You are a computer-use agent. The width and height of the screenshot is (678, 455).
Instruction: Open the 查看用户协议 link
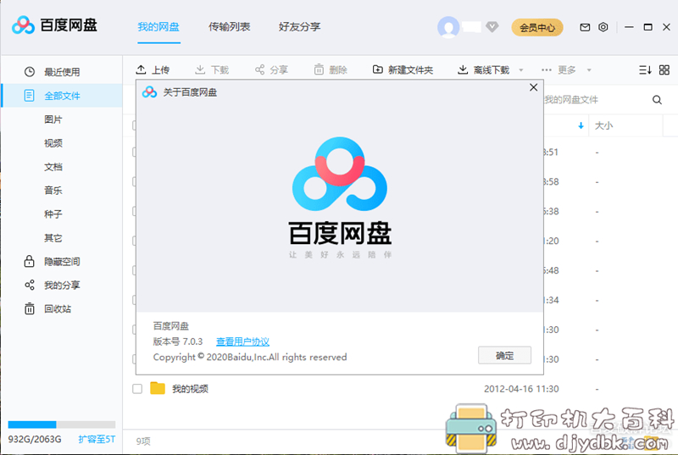pyautogui.click(x=242, y=341)
